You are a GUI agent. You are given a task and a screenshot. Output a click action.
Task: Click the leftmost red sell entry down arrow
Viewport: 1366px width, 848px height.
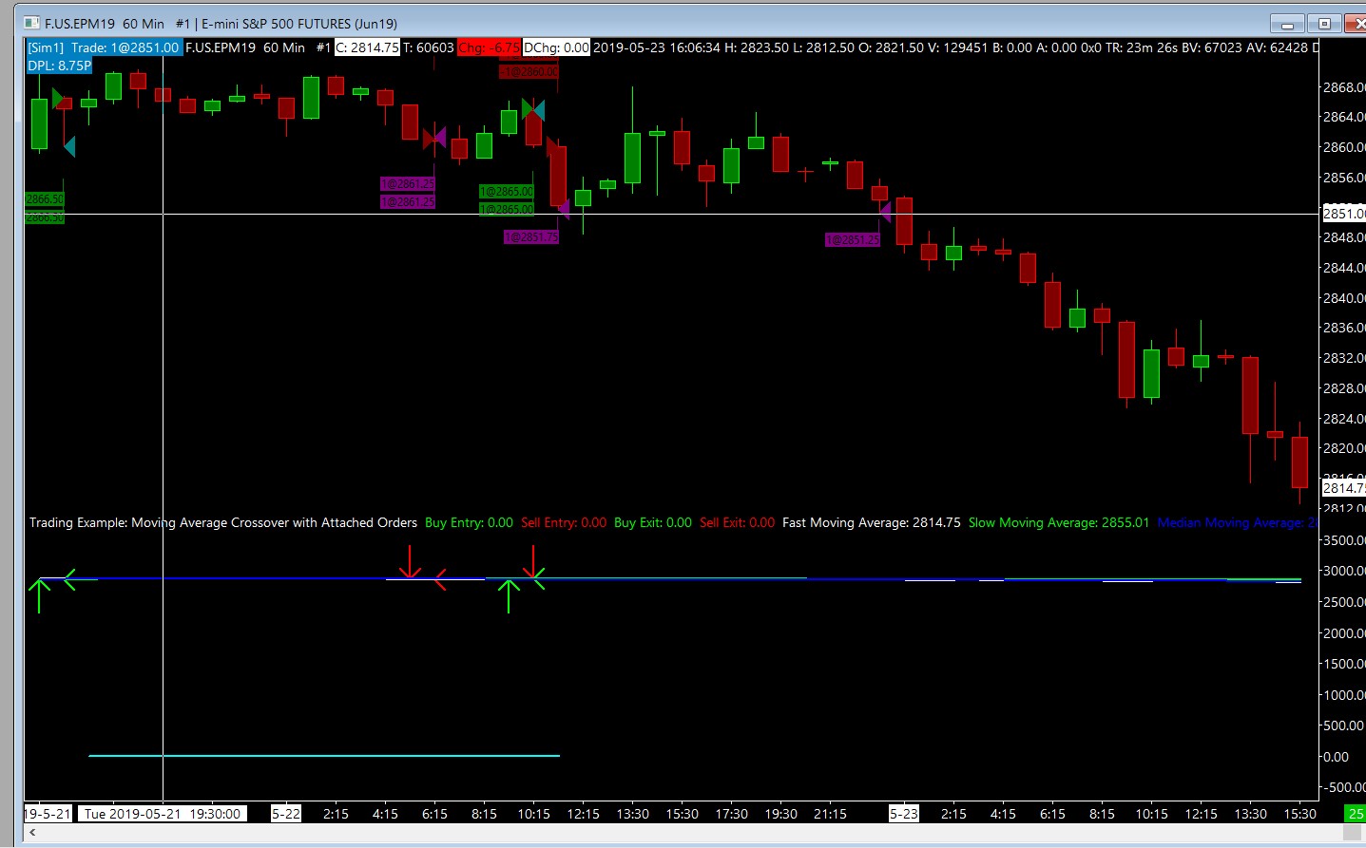tap(410, 562)
